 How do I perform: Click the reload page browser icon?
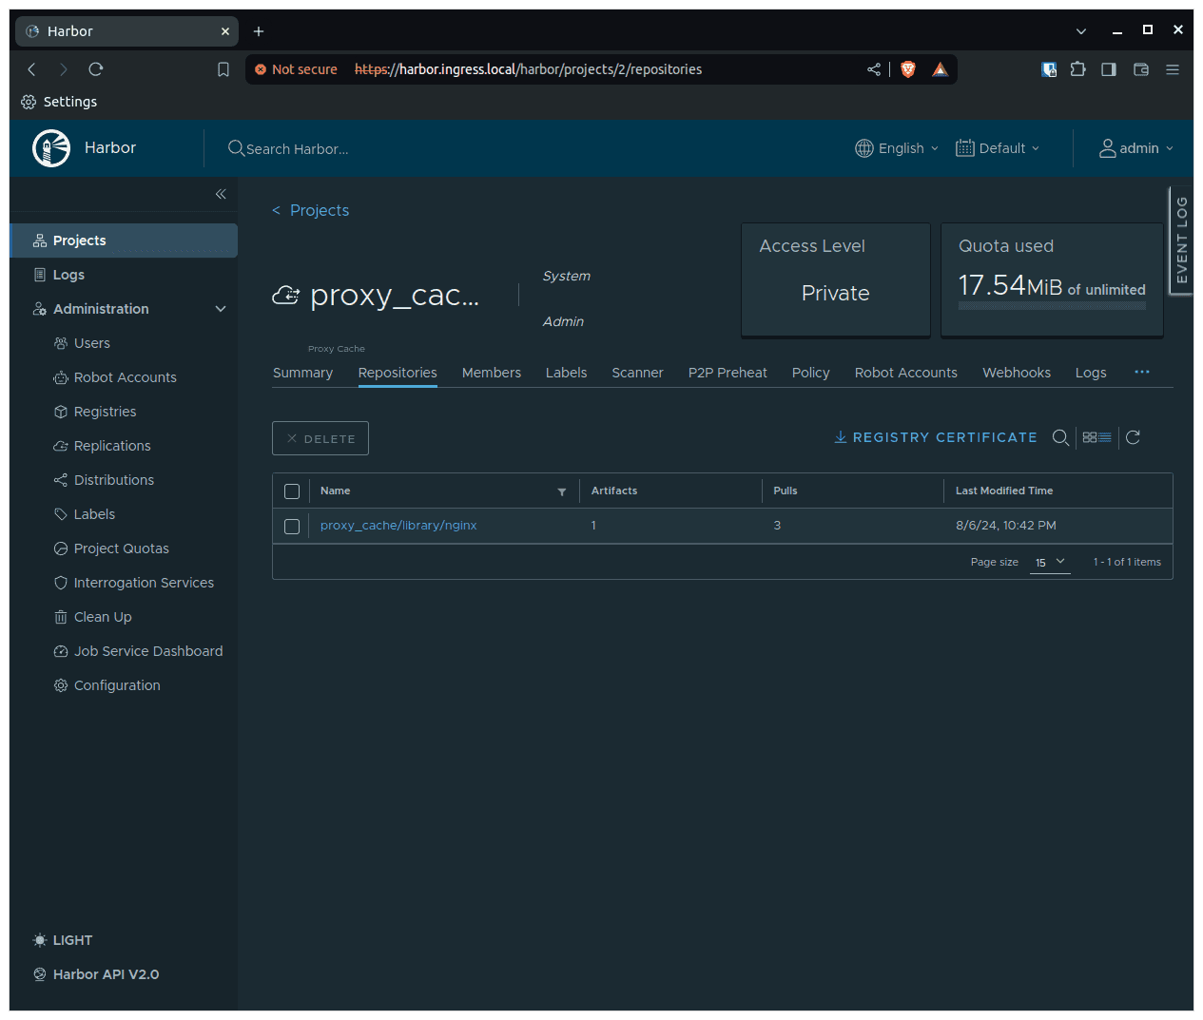[96, 69]
